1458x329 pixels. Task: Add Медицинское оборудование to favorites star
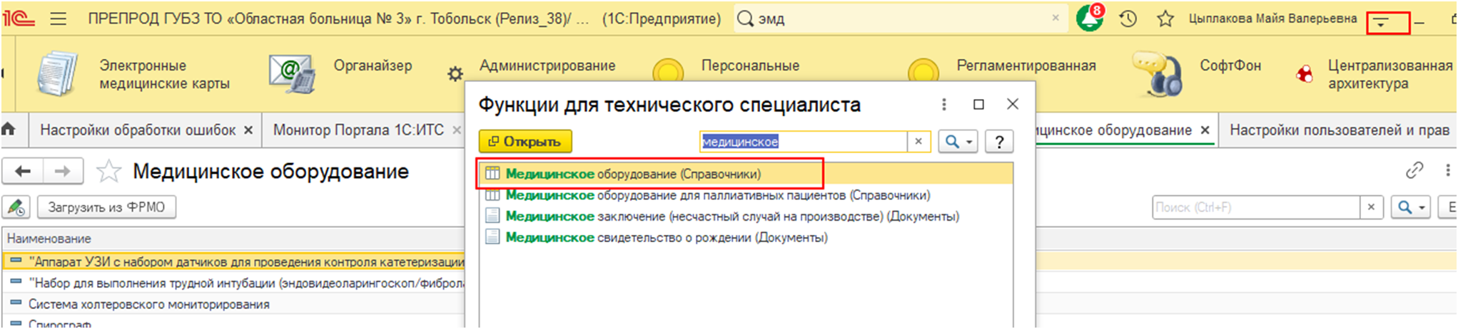tap(108, 172)
